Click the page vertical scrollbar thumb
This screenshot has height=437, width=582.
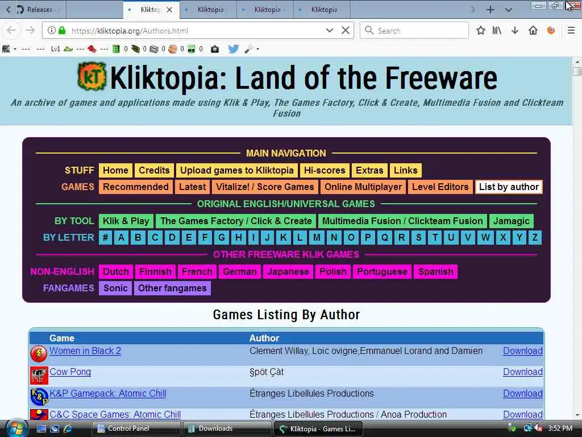[577, 71]
